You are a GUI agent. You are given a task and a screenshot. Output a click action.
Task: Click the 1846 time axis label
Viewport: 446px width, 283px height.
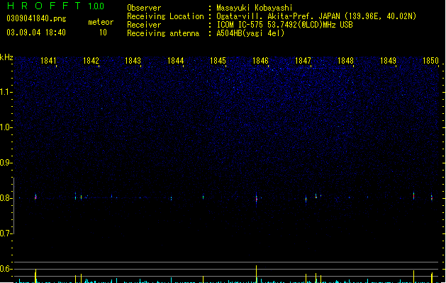[260, 61]
